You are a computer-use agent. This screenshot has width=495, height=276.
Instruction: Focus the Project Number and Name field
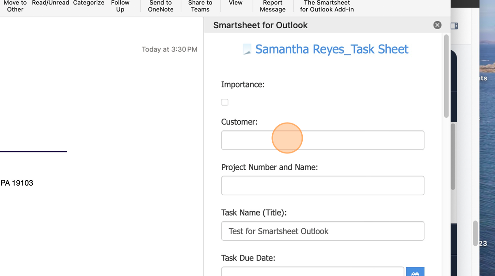click(323, 186)
